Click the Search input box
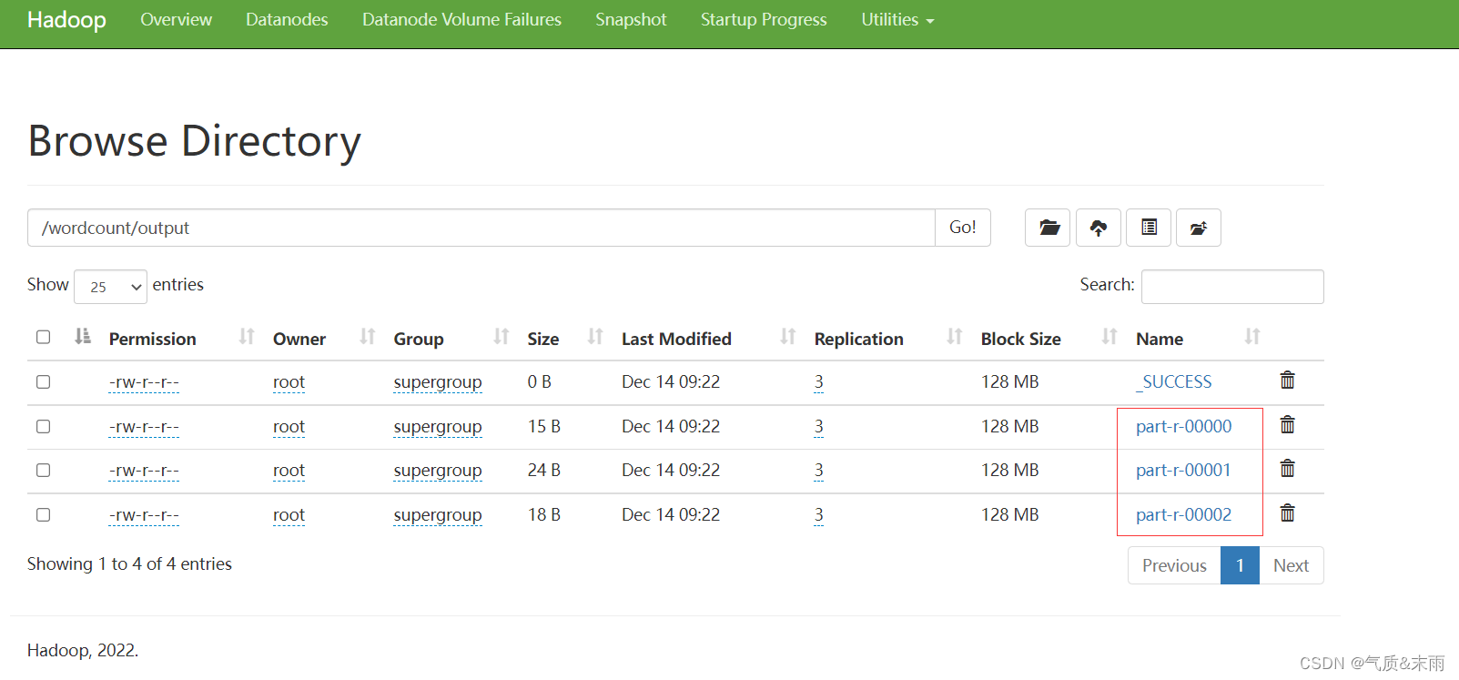 [1232, 286]
